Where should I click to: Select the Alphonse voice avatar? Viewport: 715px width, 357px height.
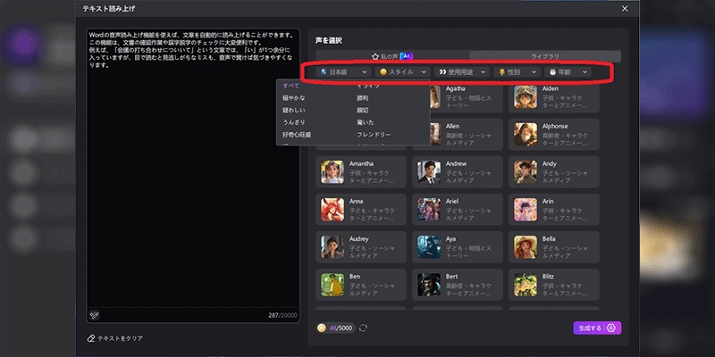pos(526,135)
